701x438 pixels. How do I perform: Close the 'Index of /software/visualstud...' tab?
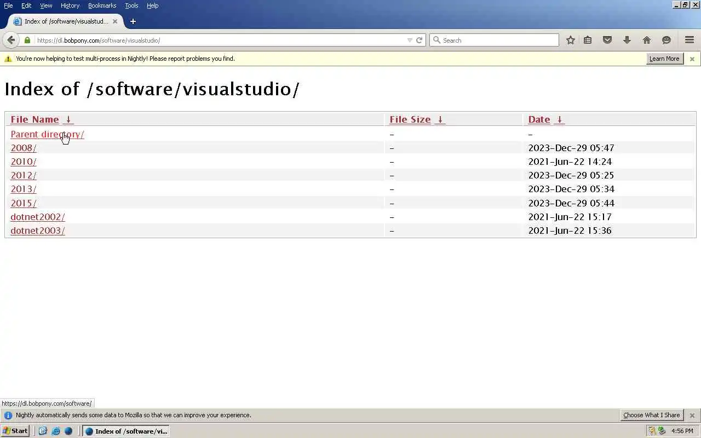(x=115, y=21)
